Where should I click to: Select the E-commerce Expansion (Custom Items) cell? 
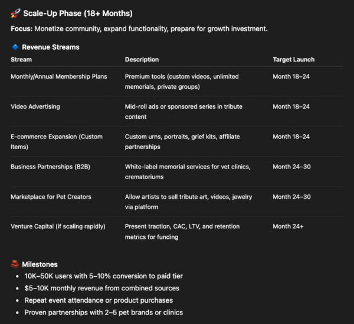[57, 141]
